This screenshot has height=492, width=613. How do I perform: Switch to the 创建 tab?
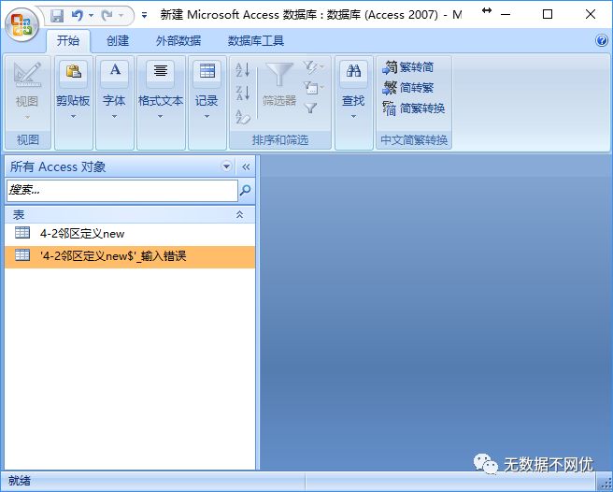tap(118, 41)
